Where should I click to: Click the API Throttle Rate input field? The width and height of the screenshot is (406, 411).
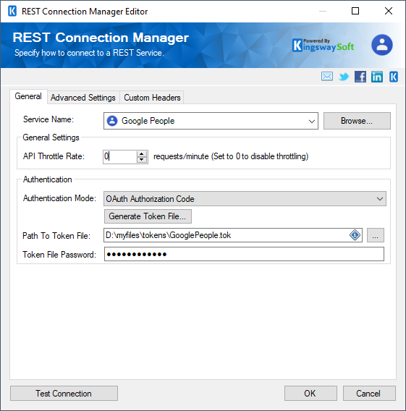click(x=120, y=157)
